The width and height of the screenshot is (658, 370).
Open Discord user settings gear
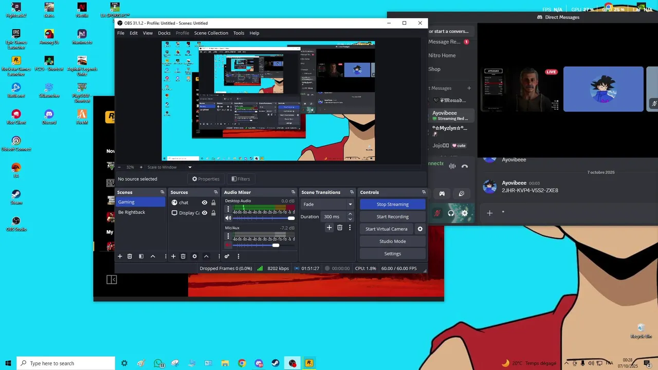click(465, 213)
